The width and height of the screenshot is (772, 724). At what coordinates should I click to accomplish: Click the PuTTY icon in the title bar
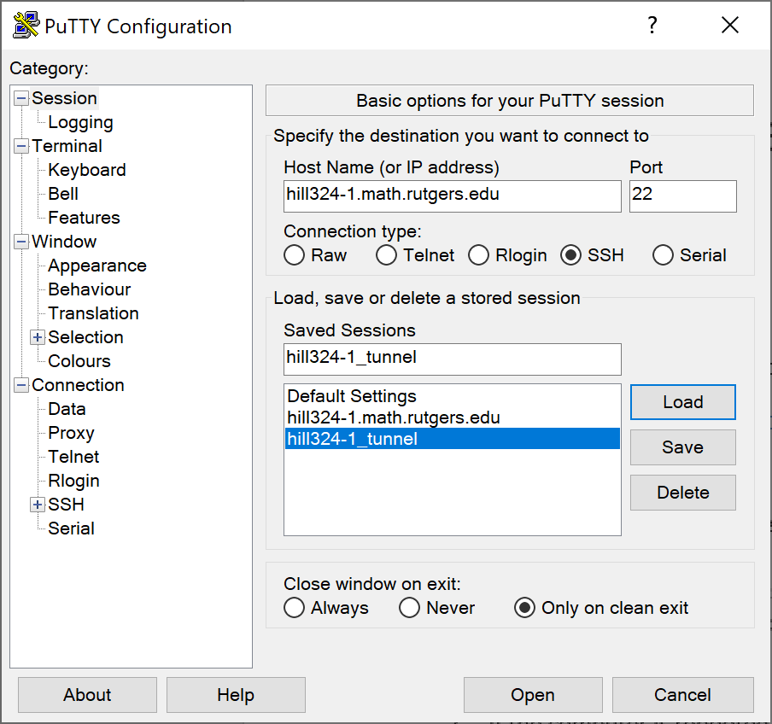click(26, 26)
